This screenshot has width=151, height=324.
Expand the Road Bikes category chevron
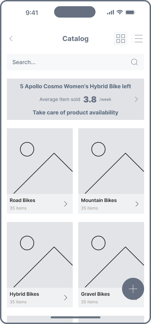coord(66,204)
